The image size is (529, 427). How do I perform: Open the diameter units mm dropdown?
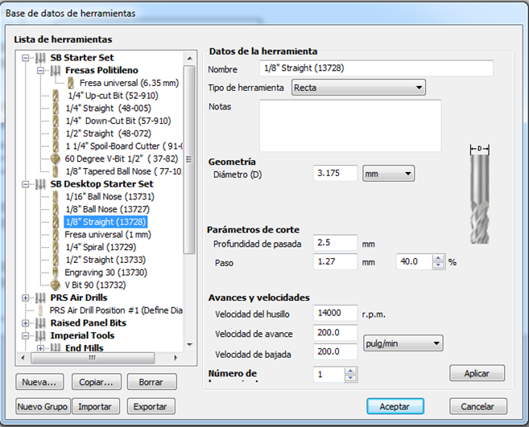click(388, 174)
